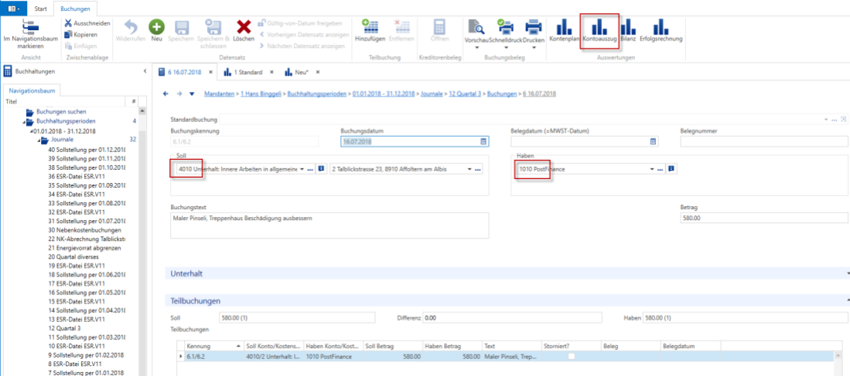
Task: Open Drucken dropdown arrow
Action: (534, 48)
